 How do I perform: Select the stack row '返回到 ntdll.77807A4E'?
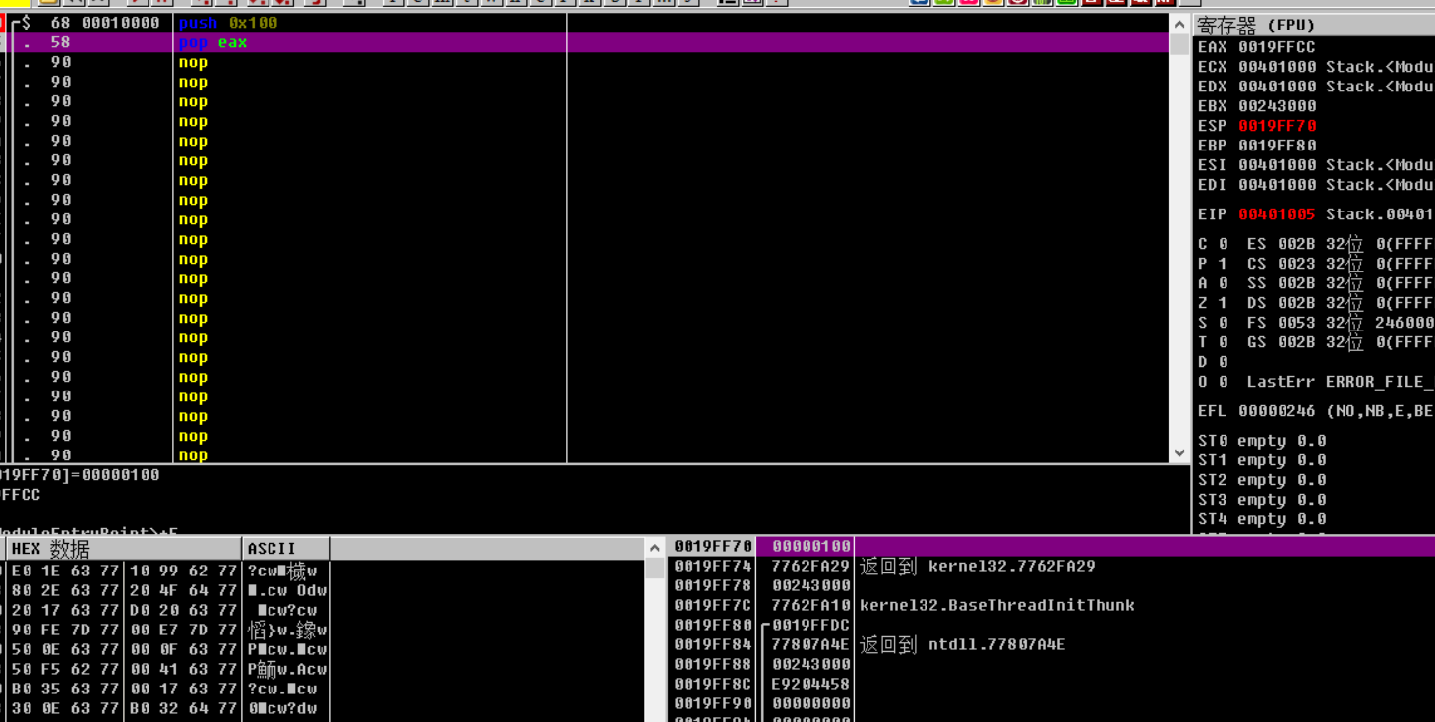click(x=1051, y=644)
